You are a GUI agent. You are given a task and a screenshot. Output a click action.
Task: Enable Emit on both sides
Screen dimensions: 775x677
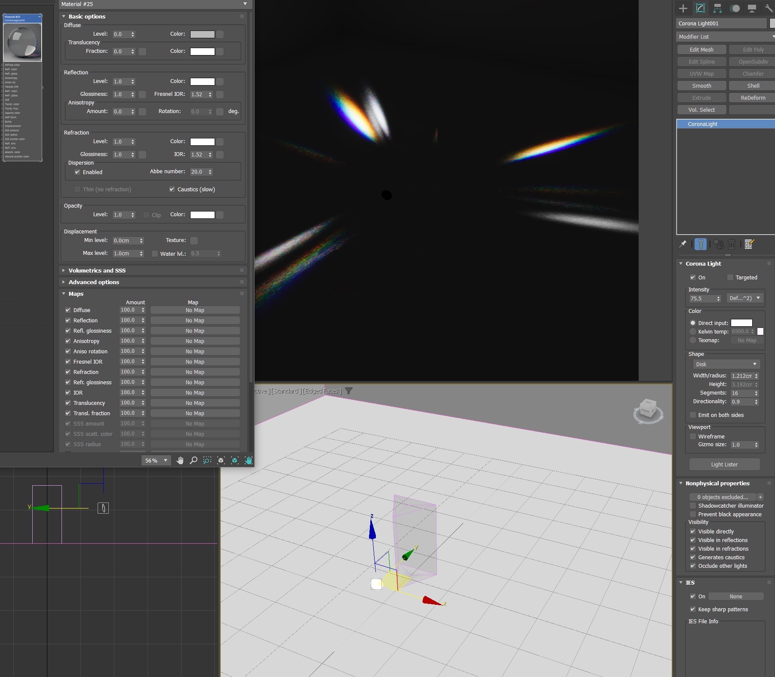click(x=693, y=415)
